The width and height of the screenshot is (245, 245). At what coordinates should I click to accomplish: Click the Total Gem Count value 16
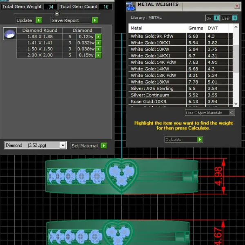[x=106, y=7]
